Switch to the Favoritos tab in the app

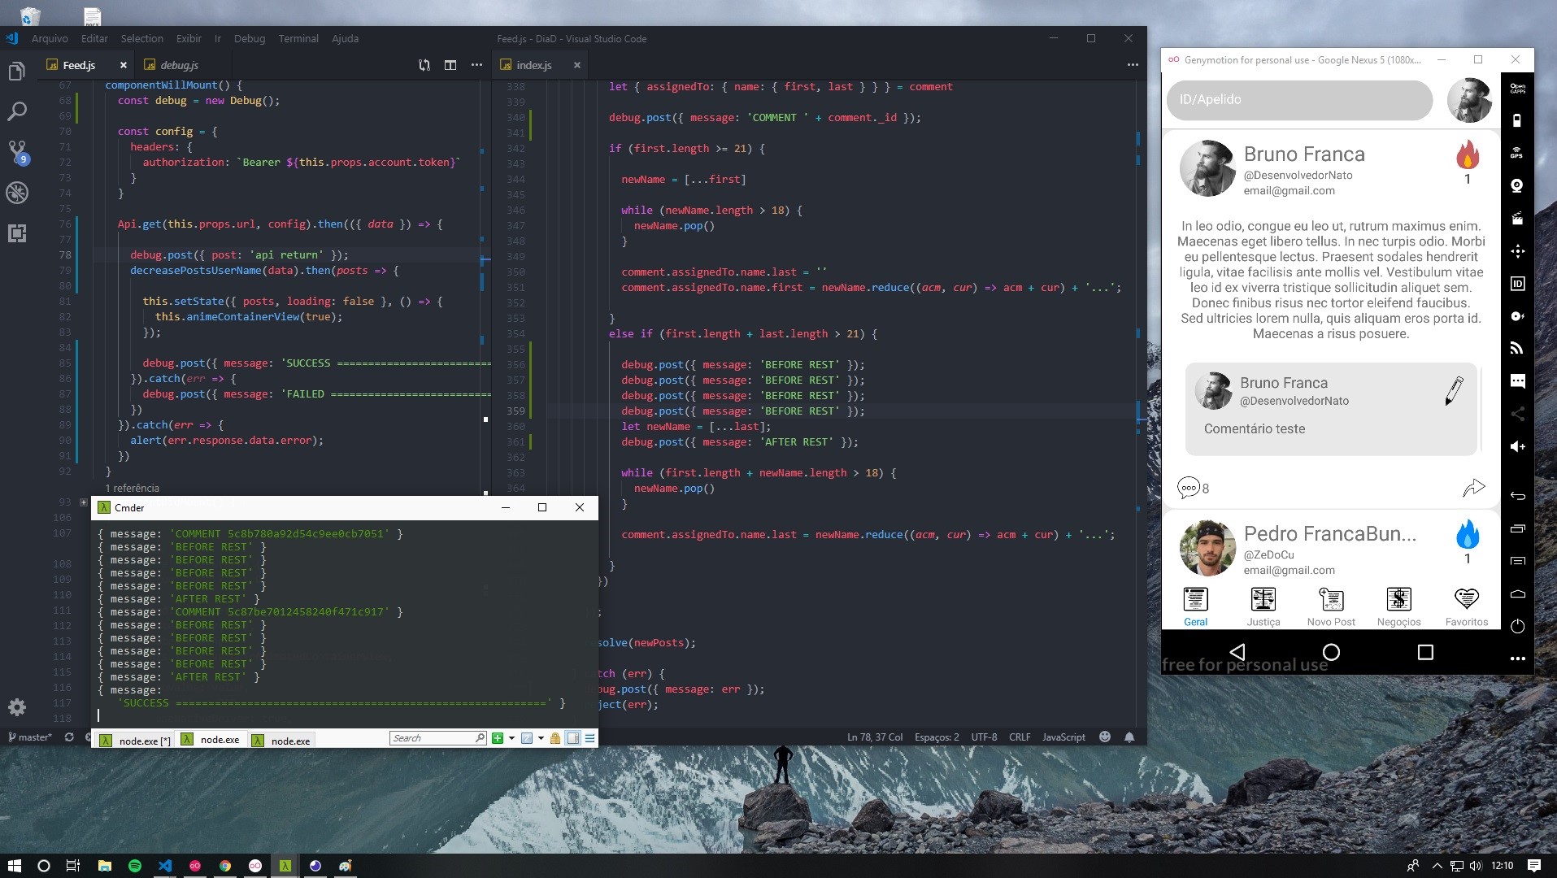click(x=1466, y=604)
